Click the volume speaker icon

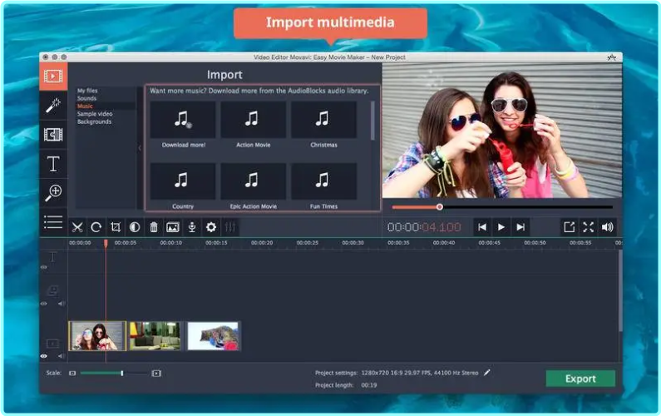pos(608,227)
